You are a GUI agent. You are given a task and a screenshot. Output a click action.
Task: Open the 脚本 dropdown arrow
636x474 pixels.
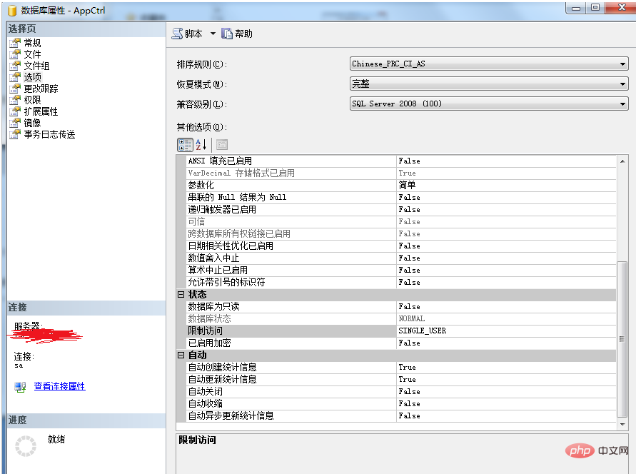(x=213, y=34)
